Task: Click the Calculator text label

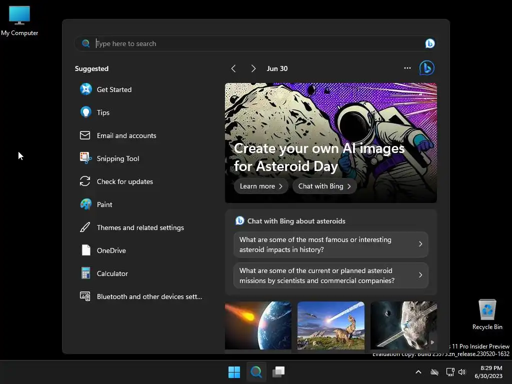Action: click(x=112, y=273)
